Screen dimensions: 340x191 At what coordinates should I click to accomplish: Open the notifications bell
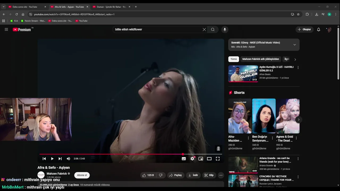tap(318, 29)
